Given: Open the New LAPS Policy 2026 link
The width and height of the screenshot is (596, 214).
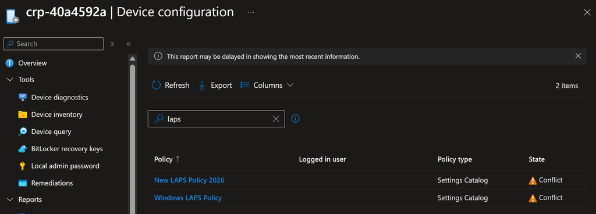Looking at the screenshot, I should [189, 180].
